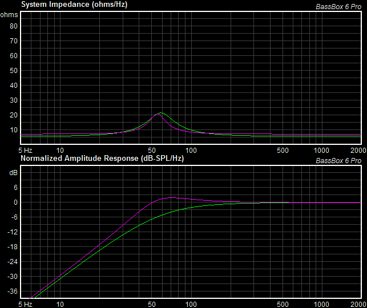
Task: Select the 2000 label under amplitude graph
Action: [358, 305]
